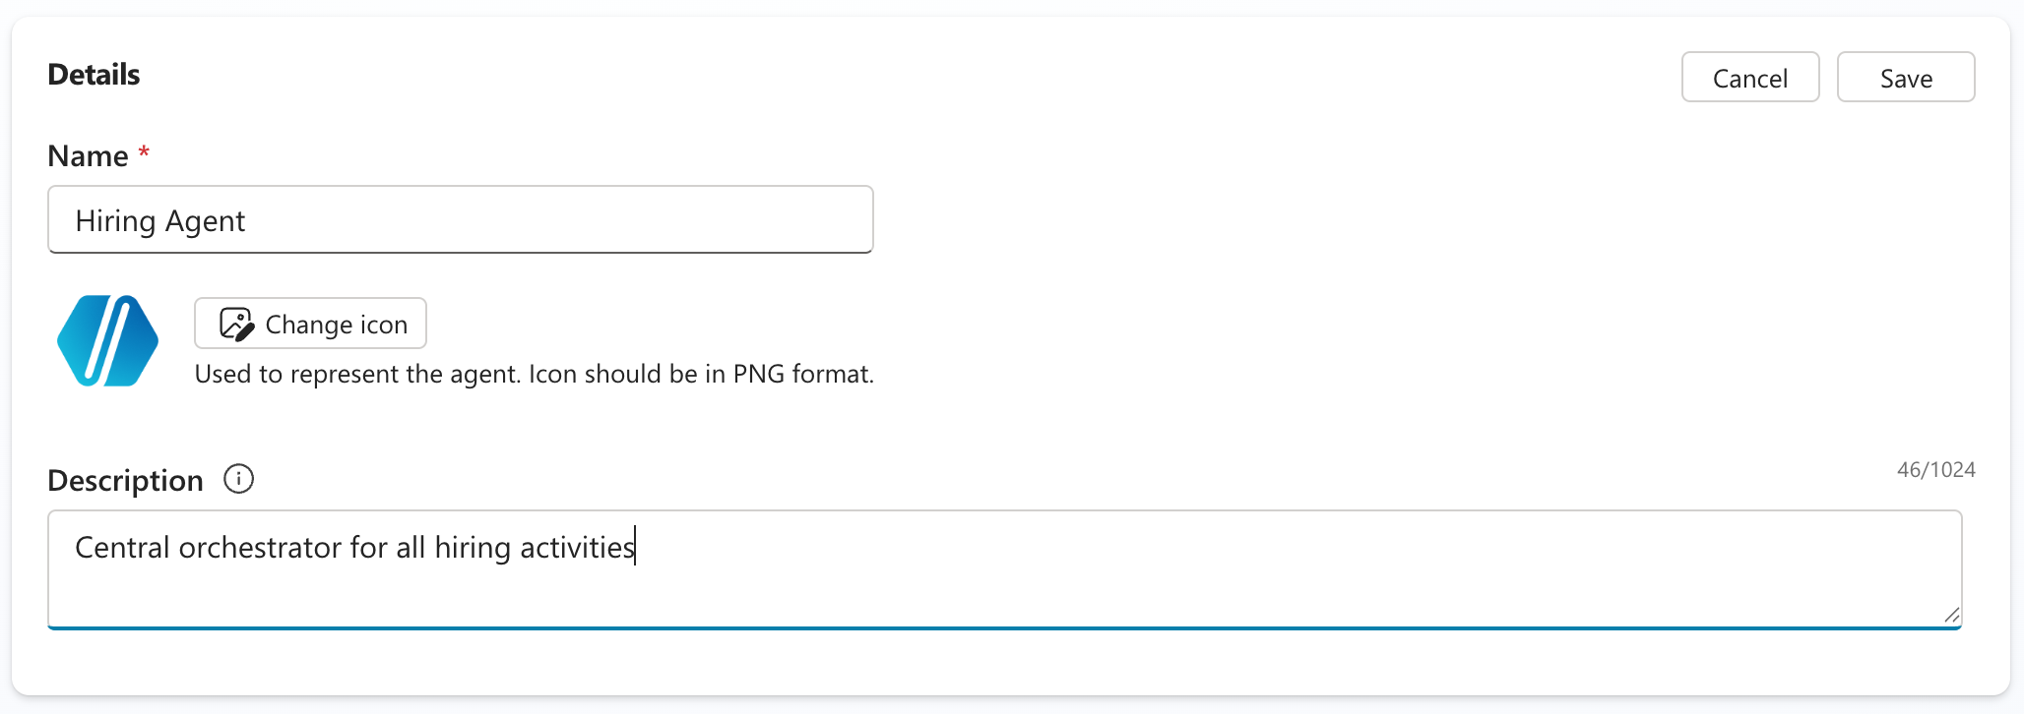Click the image-edit icon in Change icon
Screen dimensions: 2024x714
pos(236,324)
